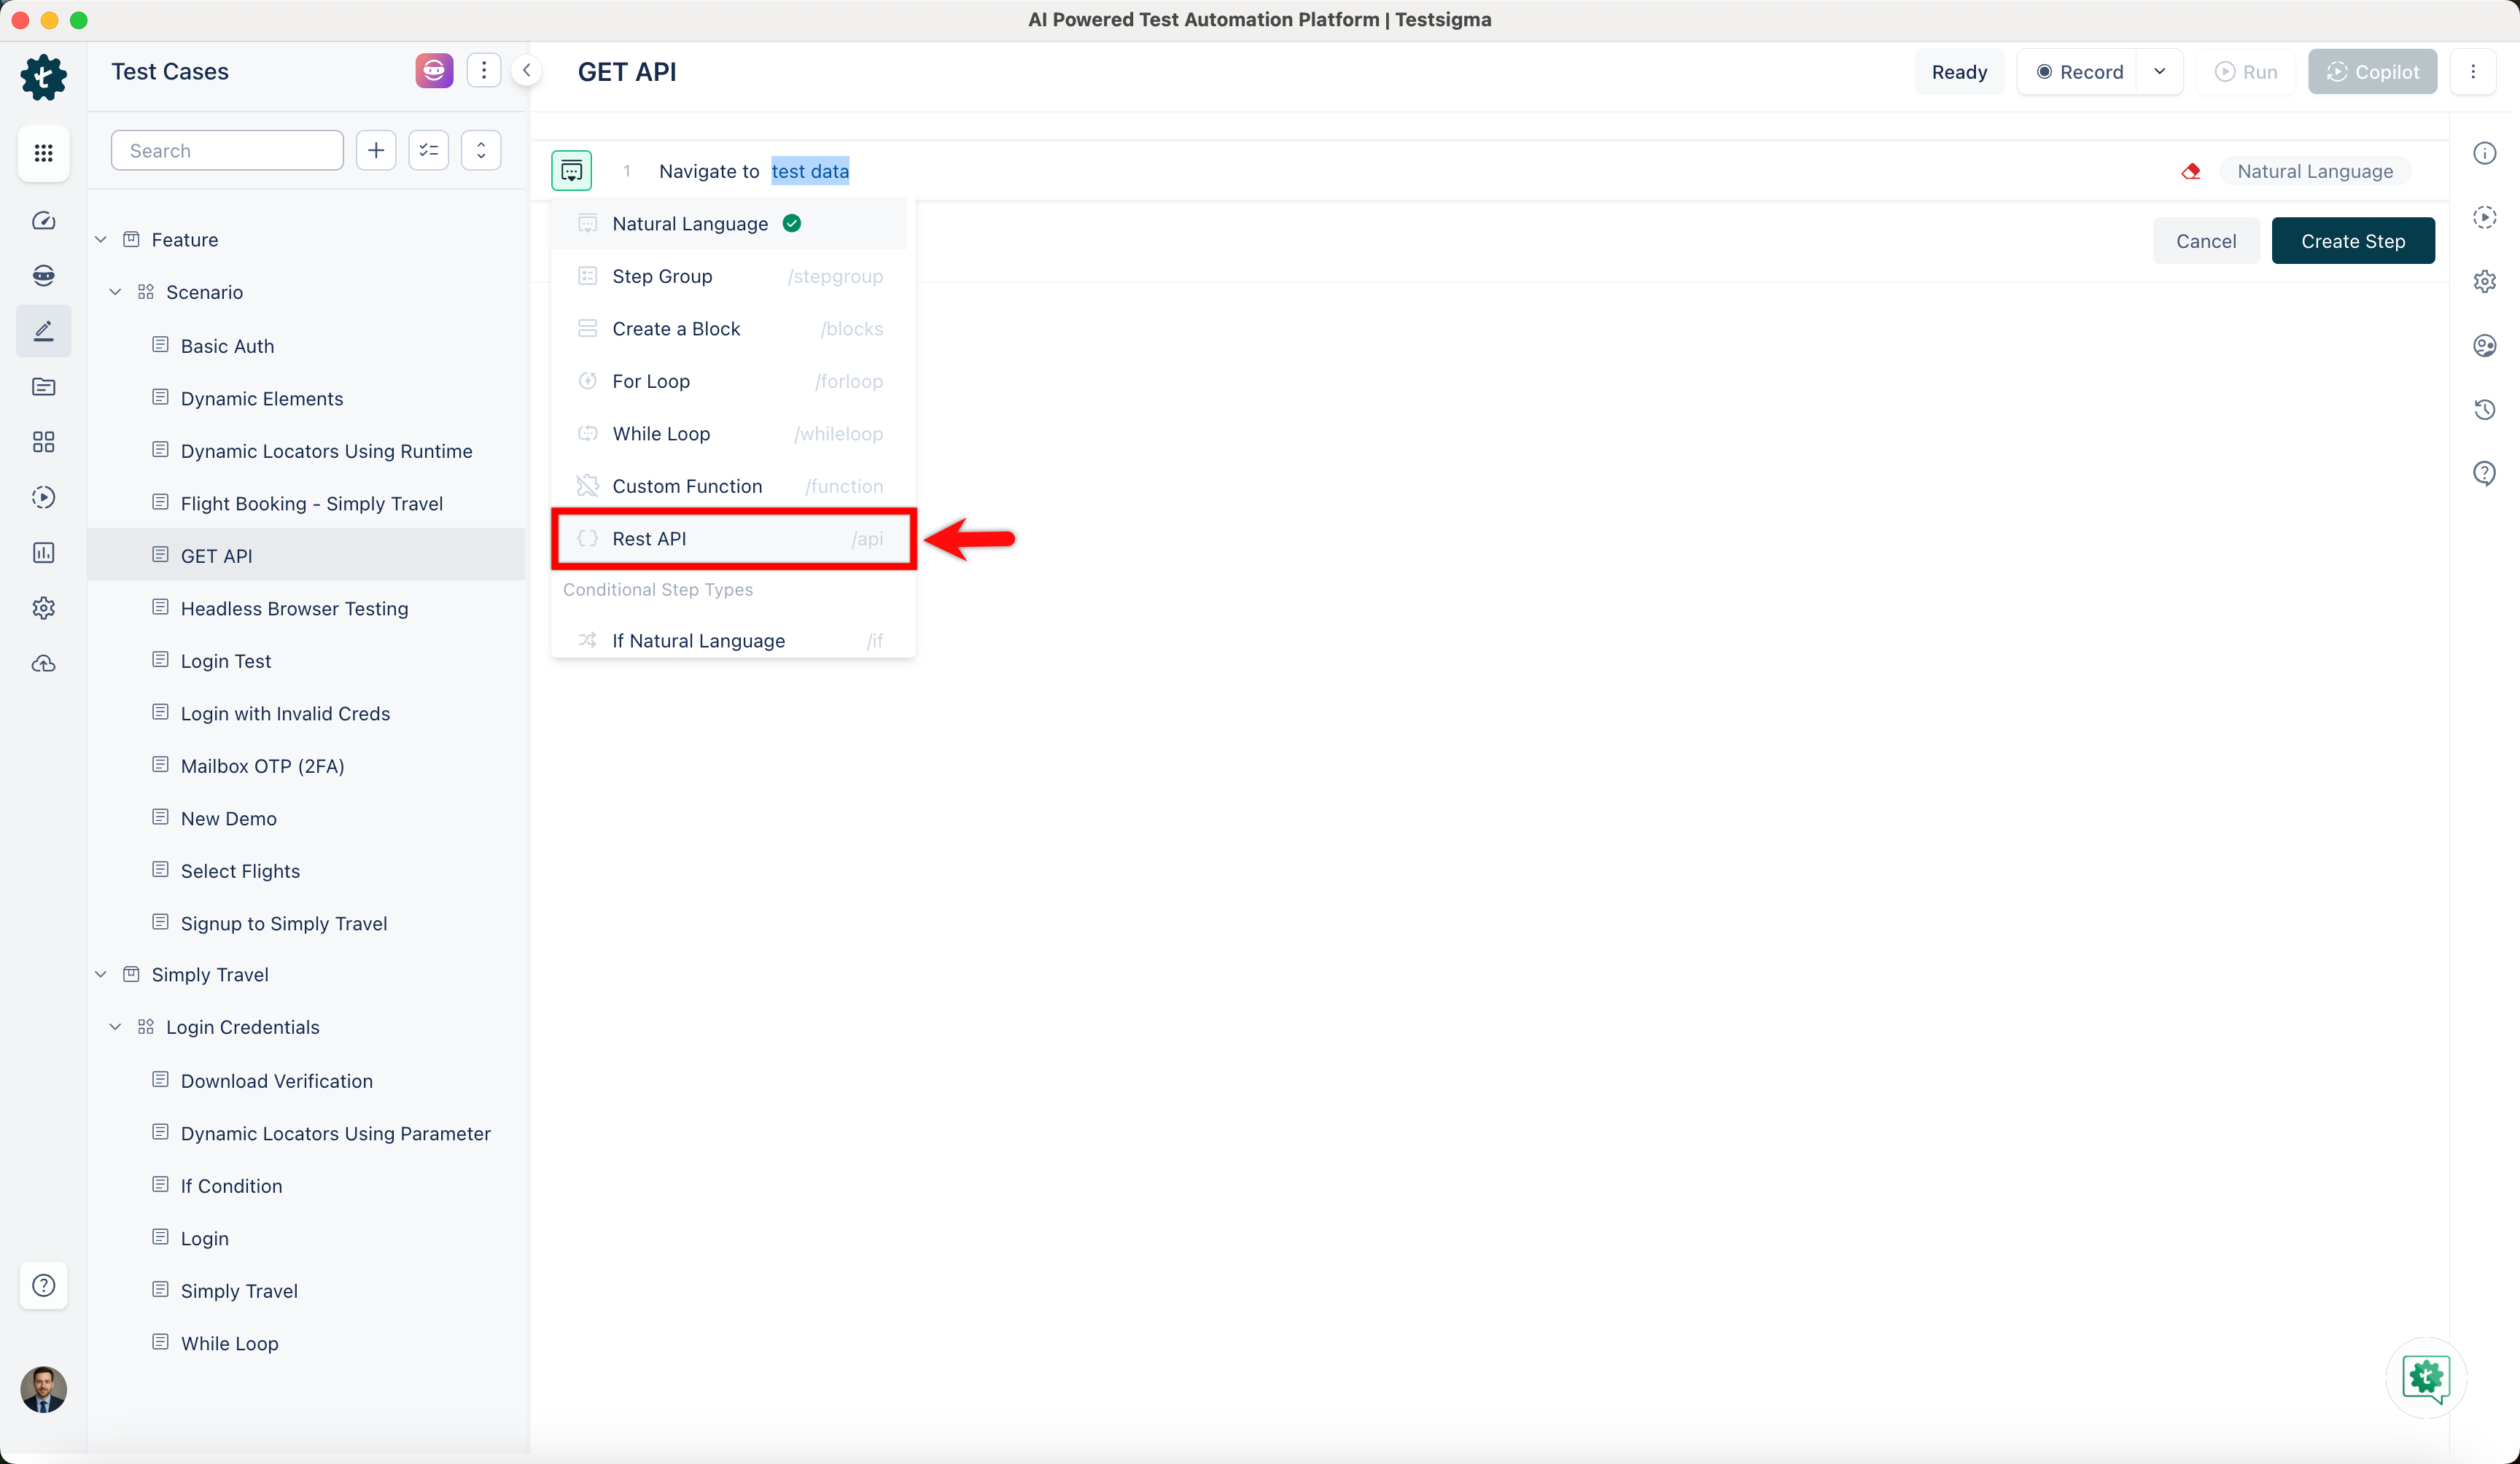Collapse the Login Credentials group
This screenshot has height=1464, width=2520.
click(115, 1027)
